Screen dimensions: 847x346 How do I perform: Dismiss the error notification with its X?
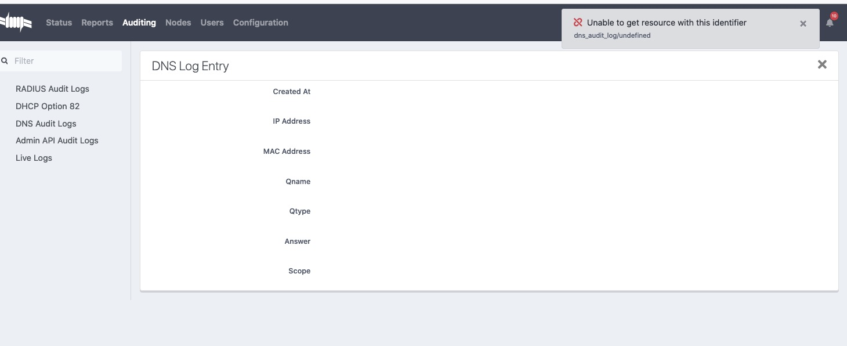point(803,24)
